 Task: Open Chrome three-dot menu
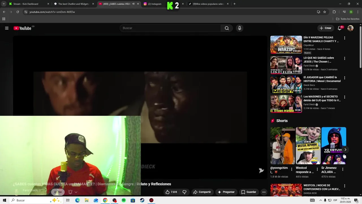358,12
